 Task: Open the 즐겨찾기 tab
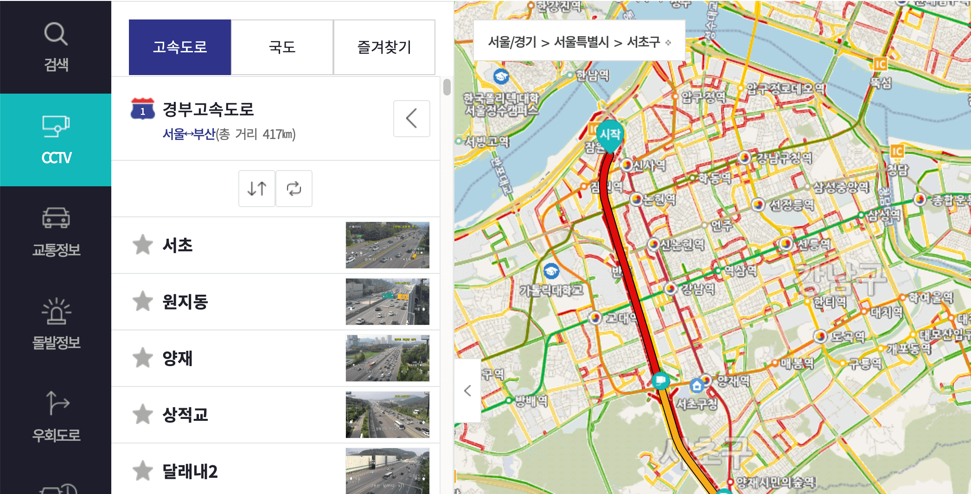pos(384,46)
